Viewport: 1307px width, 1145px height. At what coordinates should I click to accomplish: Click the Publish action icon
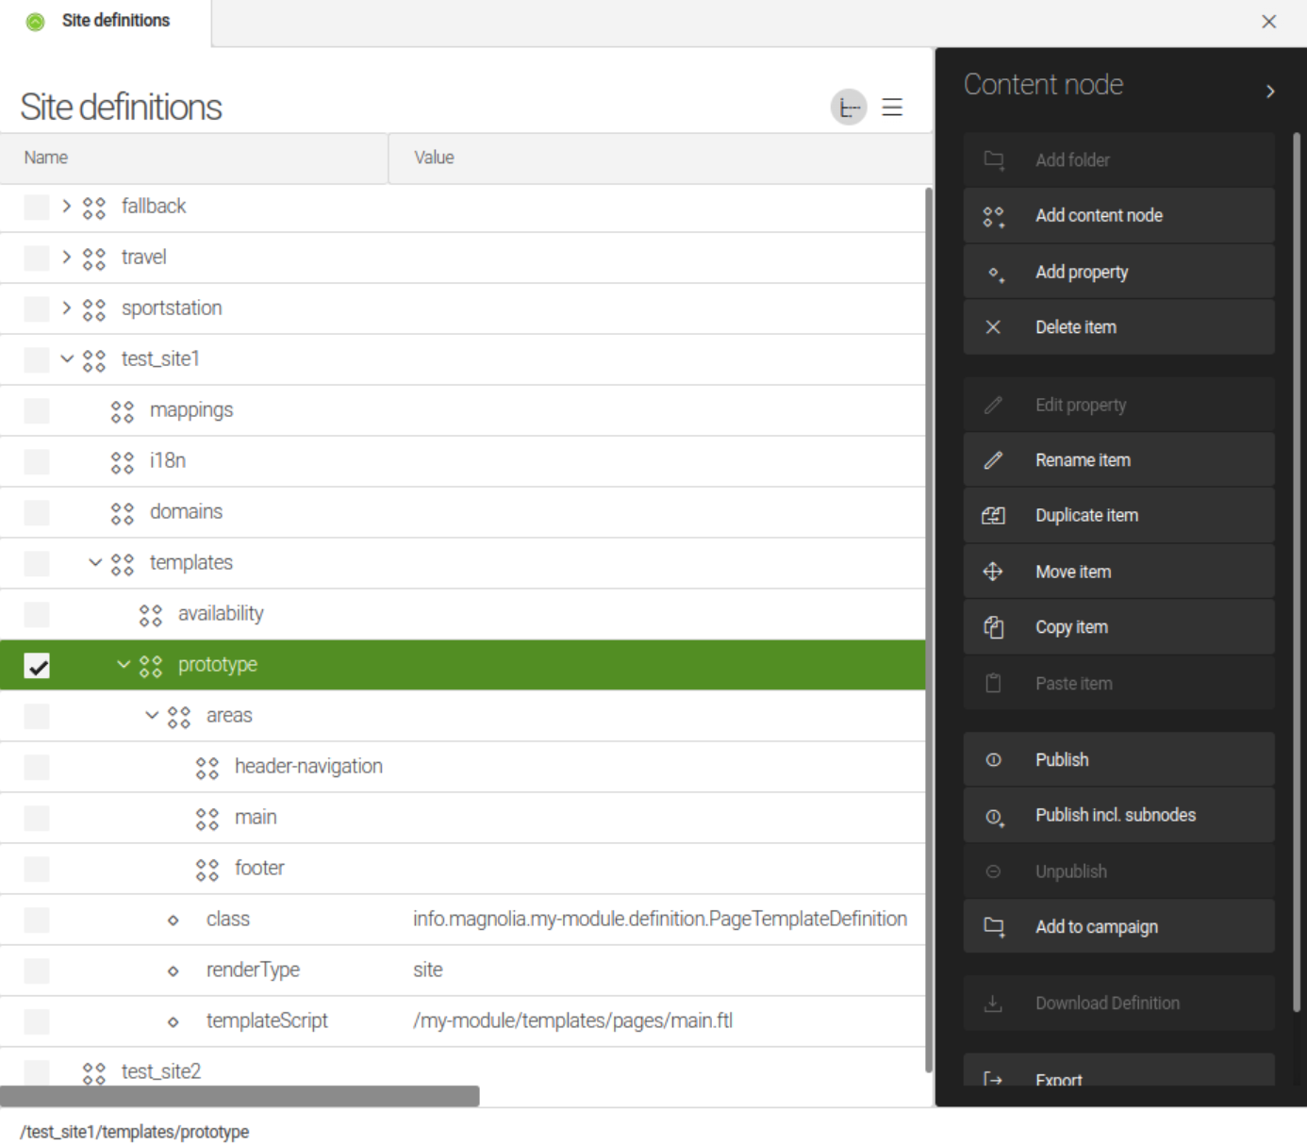tap(993, 759)
